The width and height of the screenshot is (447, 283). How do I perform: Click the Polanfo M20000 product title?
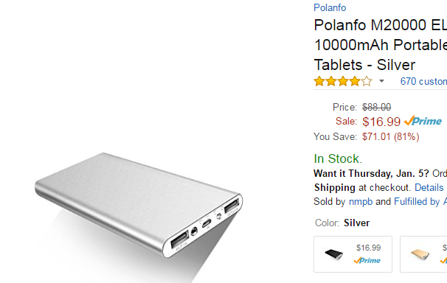point(381,45)
